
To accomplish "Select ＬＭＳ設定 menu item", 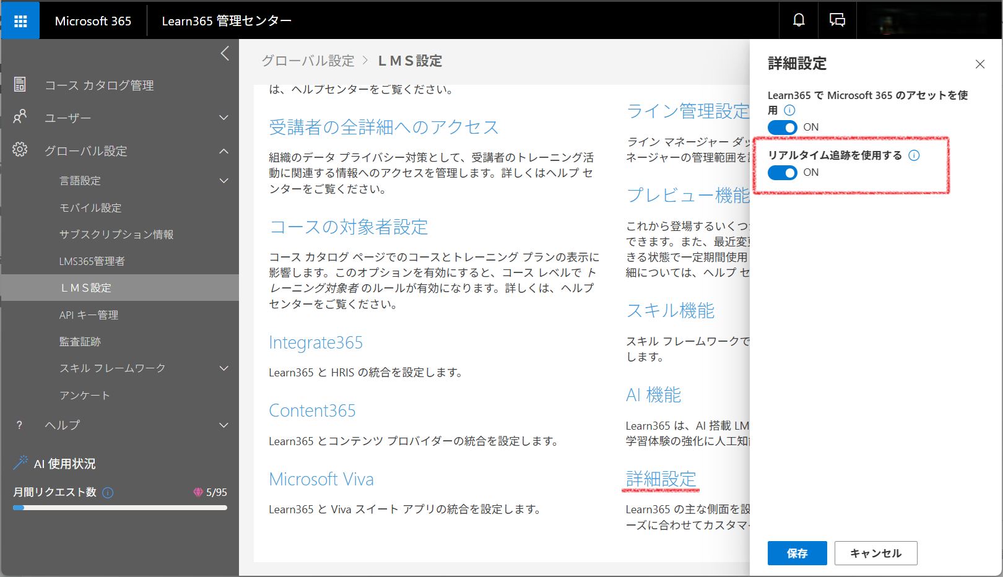I will [x=119, y=288].
